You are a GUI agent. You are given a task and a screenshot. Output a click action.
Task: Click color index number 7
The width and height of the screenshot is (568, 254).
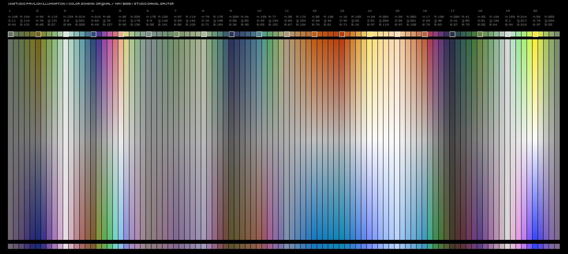pos(175,11)
